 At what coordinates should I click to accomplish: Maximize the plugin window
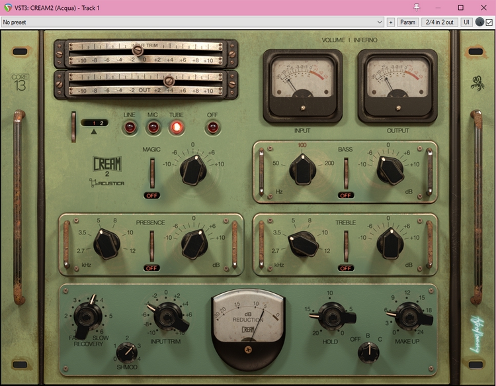pyautogui.click(x=460, y=7)
